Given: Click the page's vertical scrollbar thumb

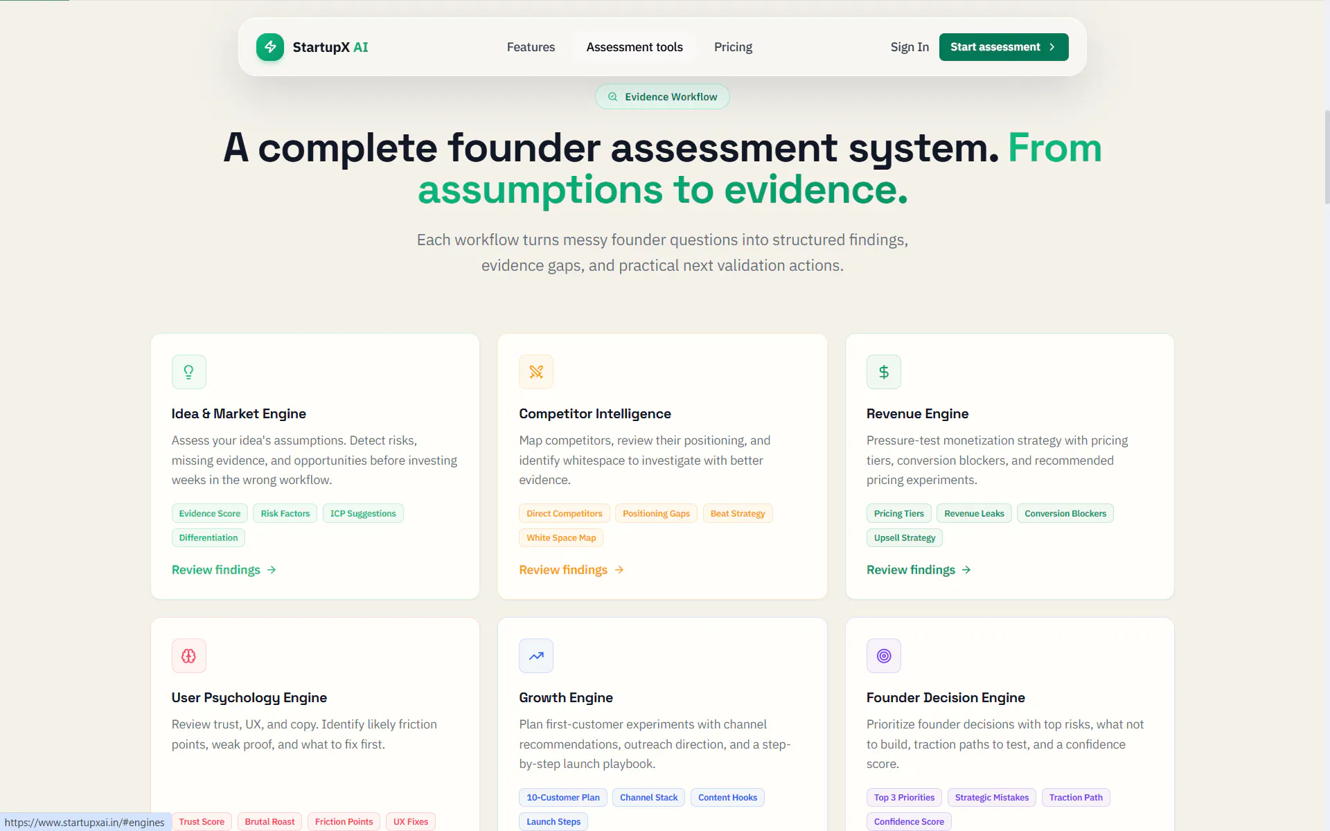Looking at the screenshot, I should tap(1327, 156).
